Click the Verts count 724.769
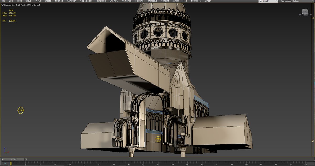 point(12,15)
